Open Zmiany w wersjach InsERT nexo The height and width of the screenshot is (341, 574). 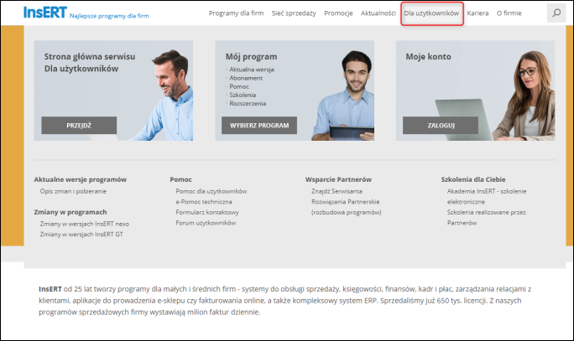[x=85, y=224]
